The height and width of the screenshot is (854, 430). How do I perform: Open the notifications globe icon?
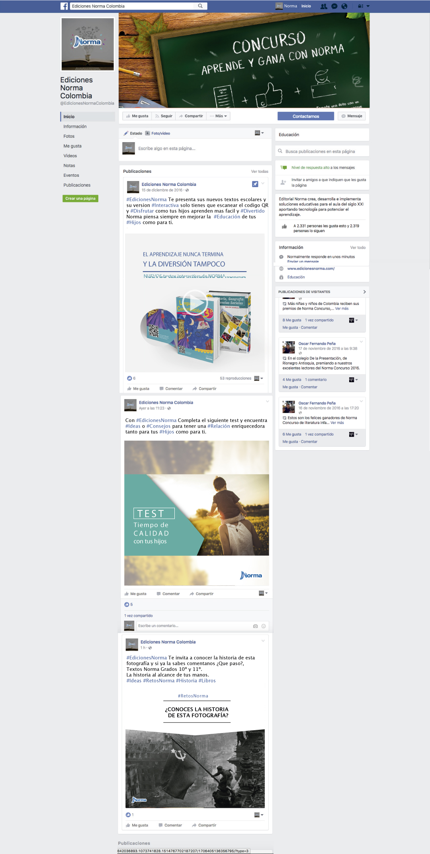[x=344, y=6]
